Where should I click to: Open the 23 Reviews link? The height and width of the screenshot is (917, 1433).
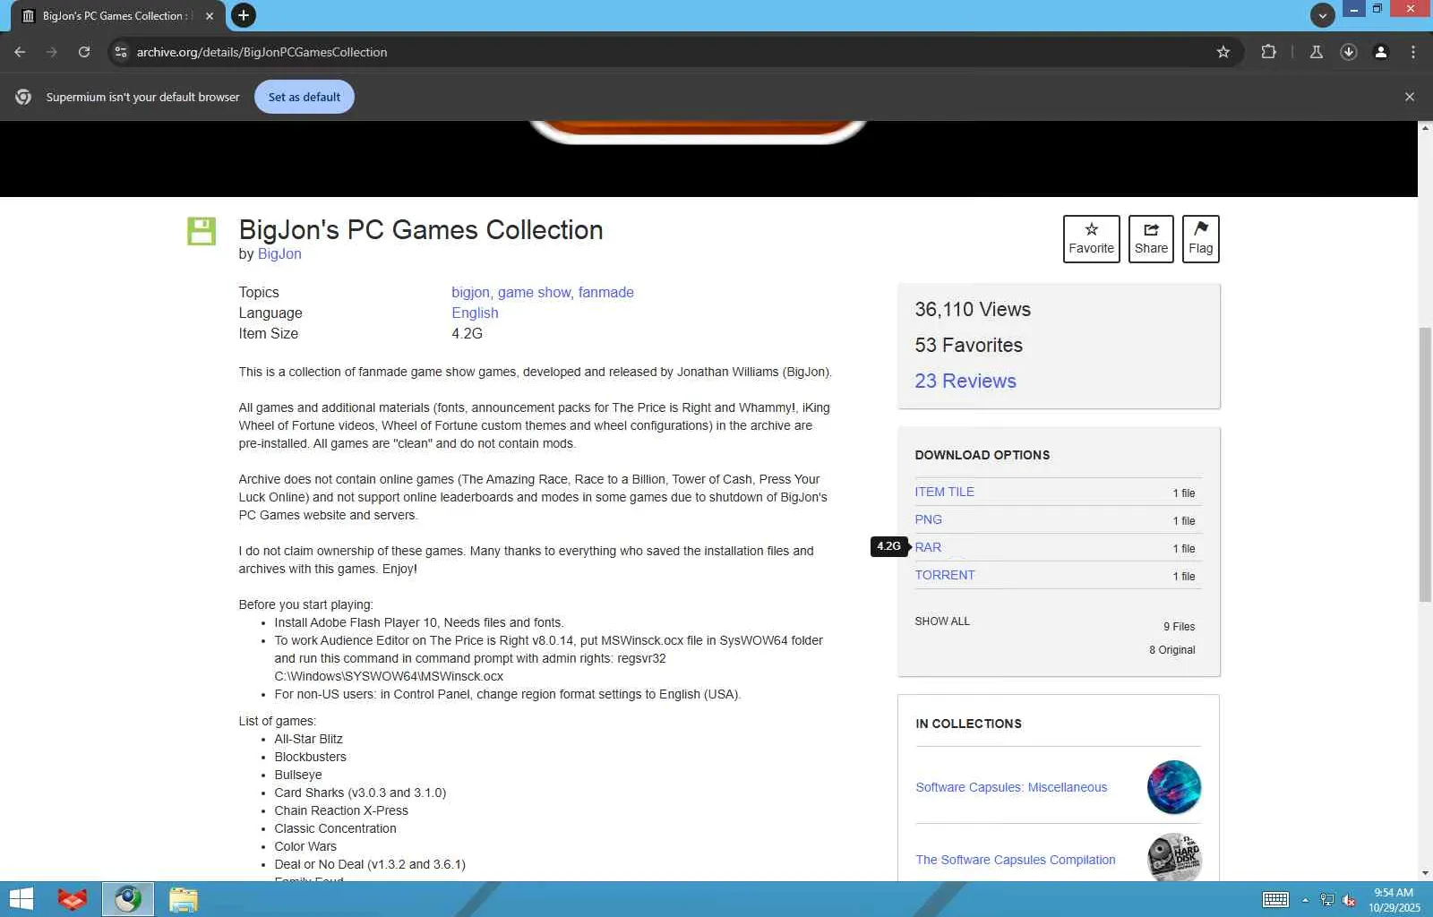(x=965, y=381)
